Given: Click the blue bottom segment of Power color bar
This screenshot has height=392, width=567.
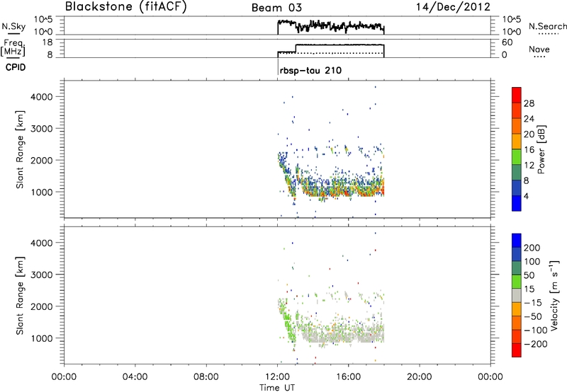Looking at the screenshot, I should [x=517, y=203].
